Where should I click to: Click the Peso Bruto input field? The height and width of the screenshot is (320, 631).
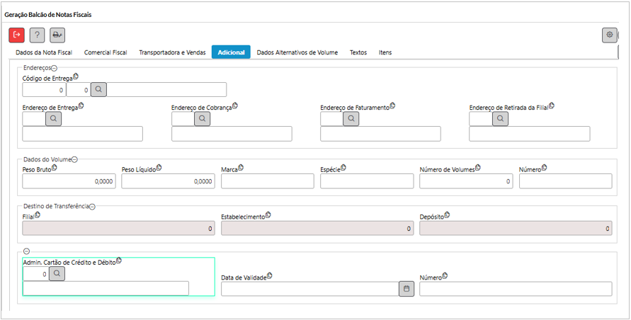point(69,181)
